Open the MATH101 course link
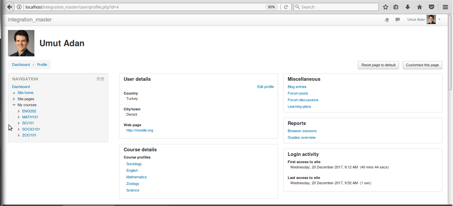The height and width of the screenshot is (206, 453). pyautogui.click(x=30, y=117)
